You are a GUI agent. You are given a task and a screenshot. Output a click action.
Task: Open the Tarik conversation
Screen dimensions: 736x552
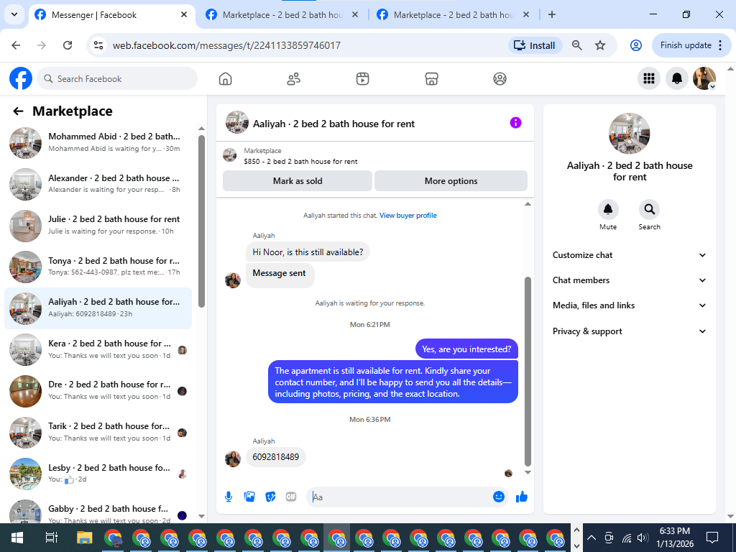pos(98,432)
